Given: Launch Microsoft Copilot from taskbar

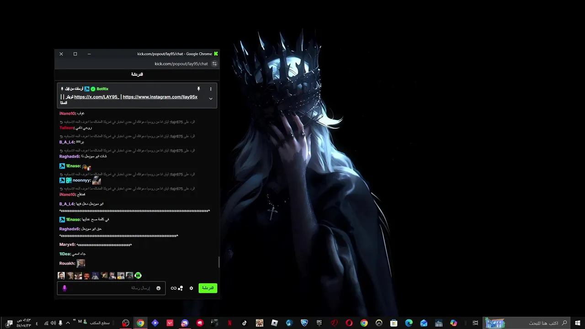Looking at the screenshot, I should pyautogui.click(x=453, y=323).
